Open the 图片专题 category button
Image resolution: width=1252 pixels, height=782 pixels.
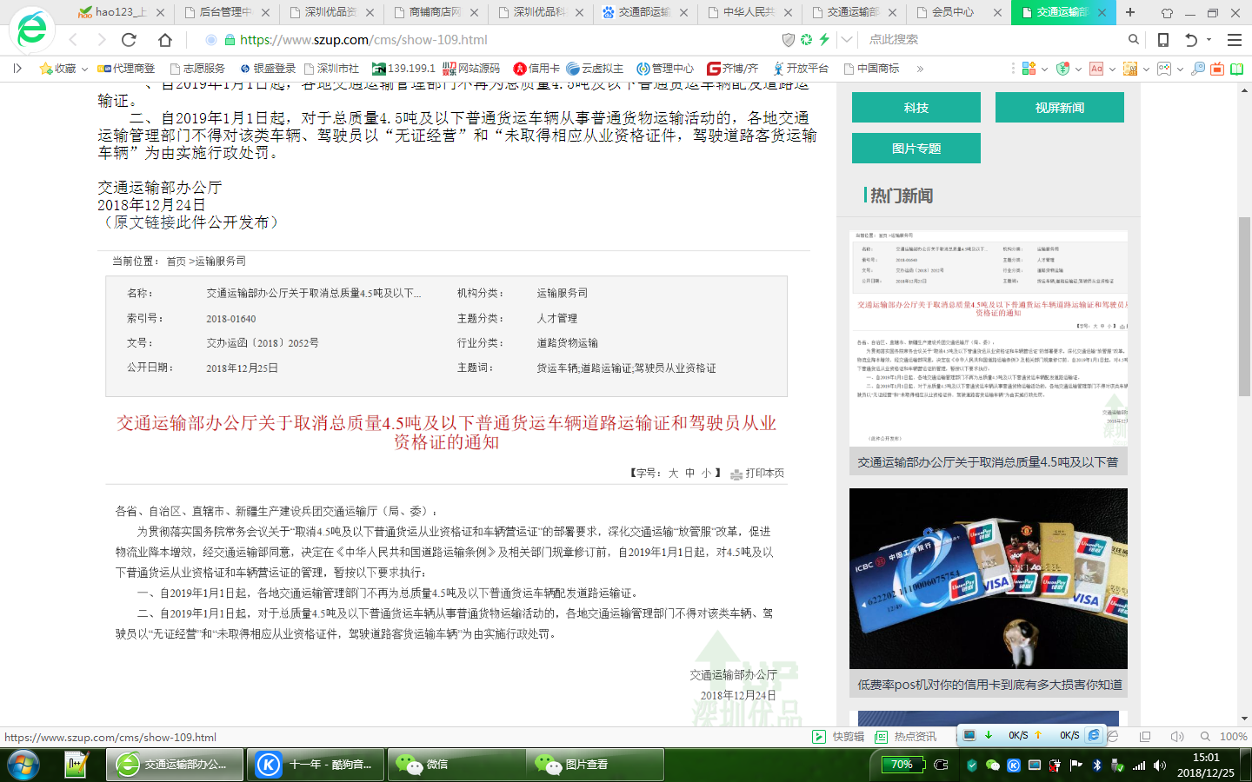[x=916, y=149]
